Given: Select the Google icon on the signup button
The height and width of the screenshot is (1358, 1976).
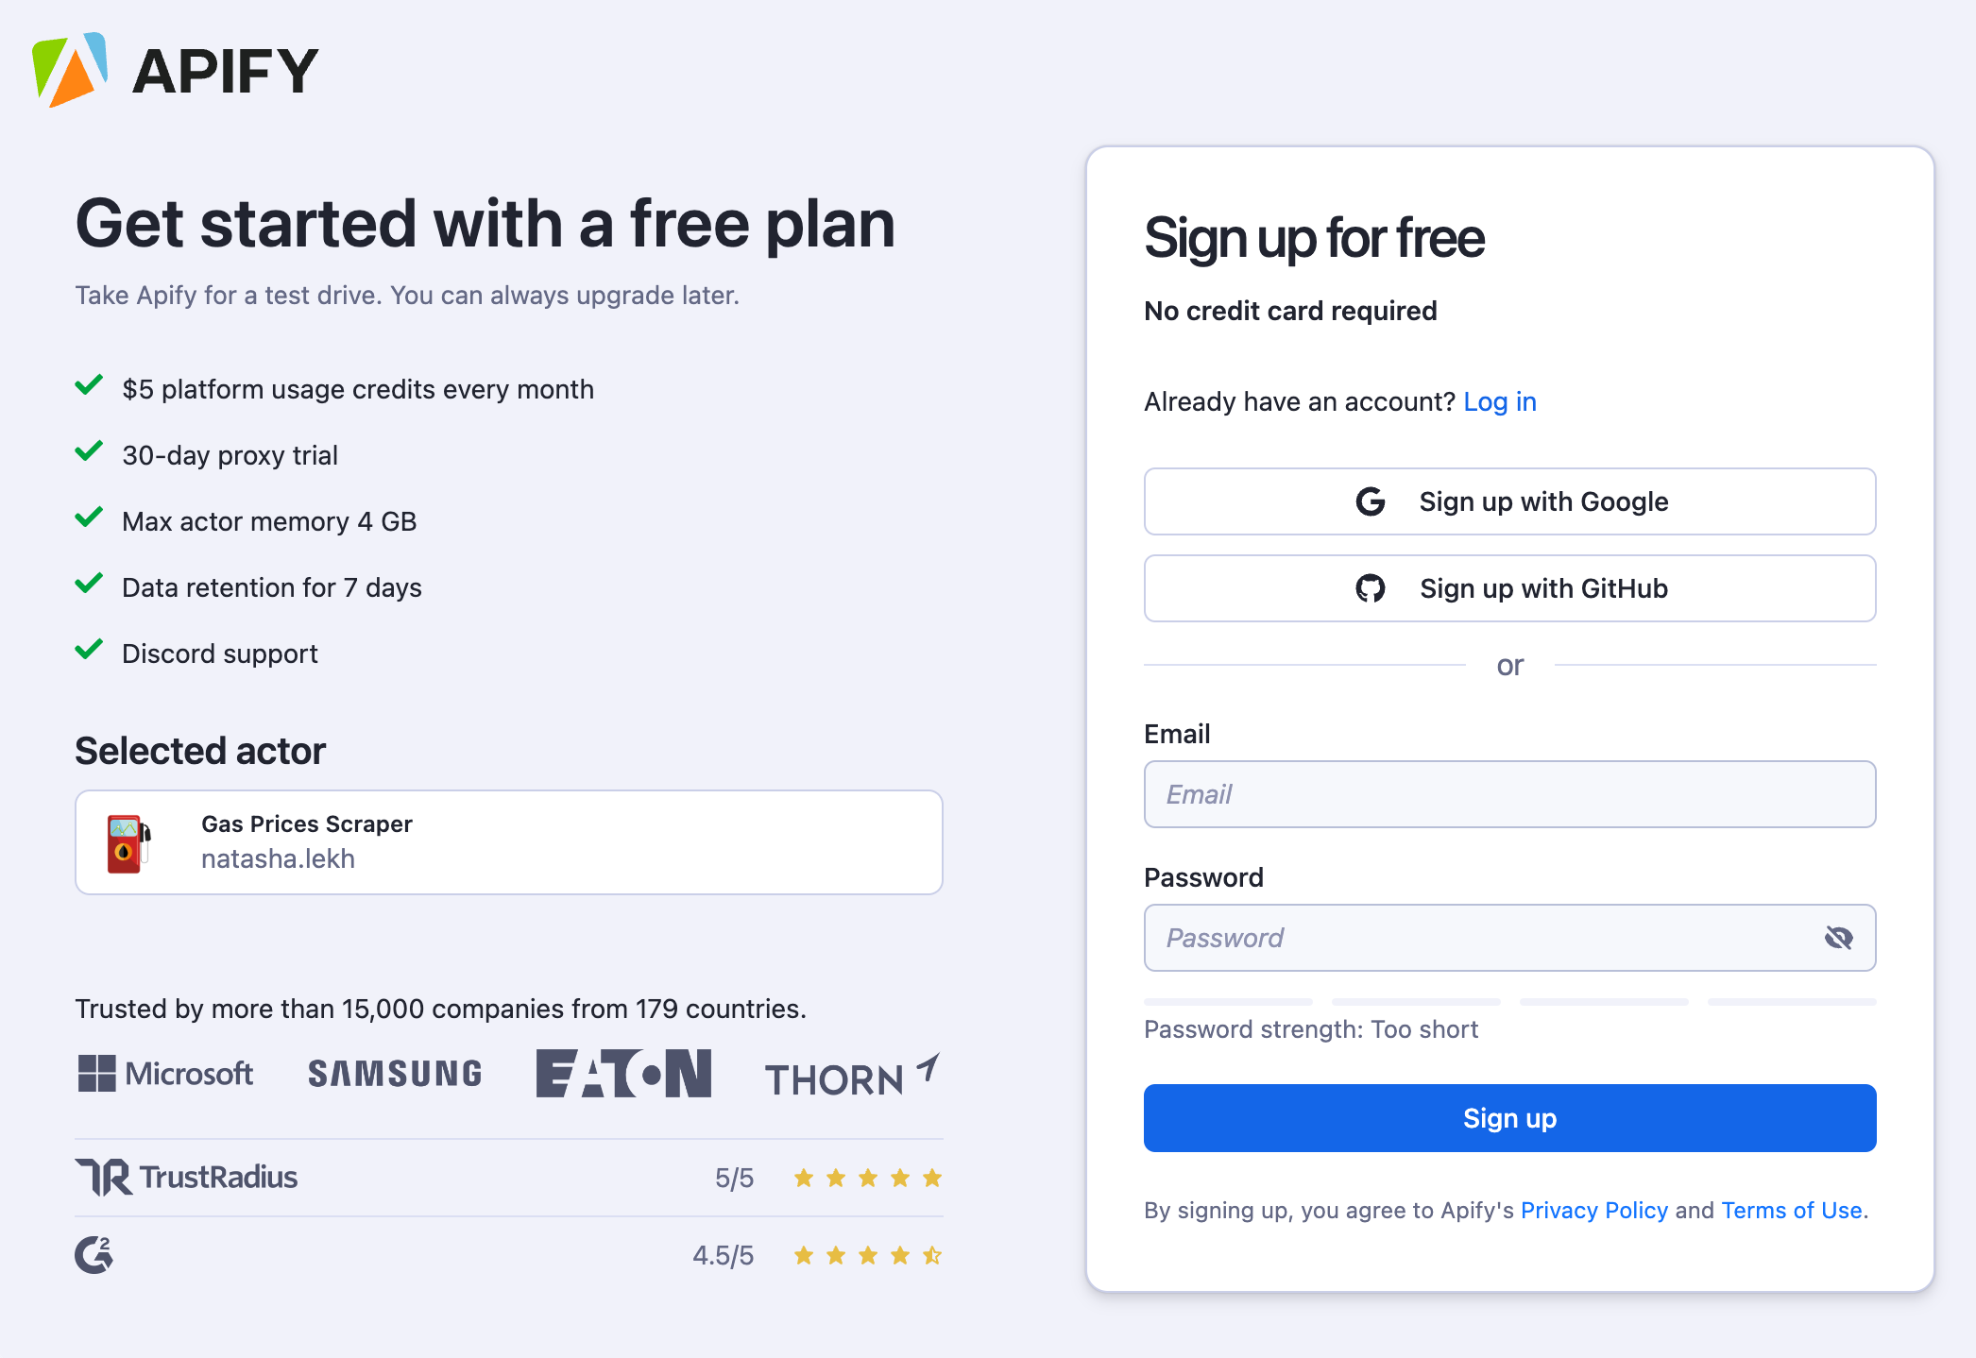Looking at the screenshot, I should pyautogui.click(x=1370, y=501).
